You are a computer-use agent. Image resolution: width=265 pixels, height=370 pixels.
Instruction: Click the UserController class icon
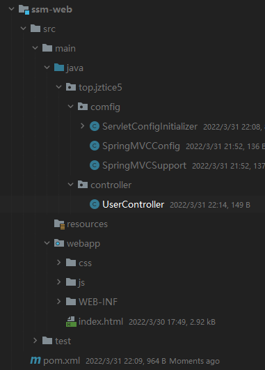click(95, 204)
